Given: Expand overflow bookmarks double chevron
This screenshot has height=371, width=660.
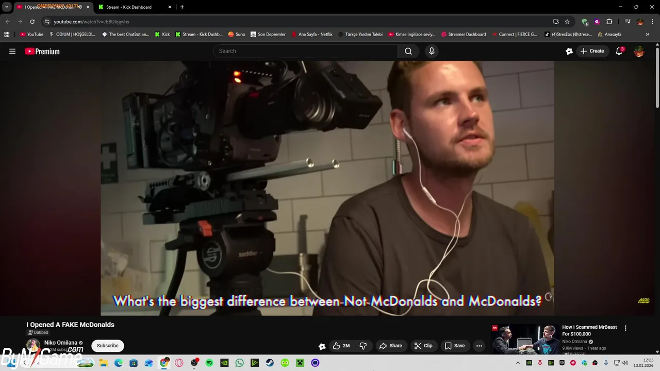Looking at the screenshot, I should coord(648,35).
